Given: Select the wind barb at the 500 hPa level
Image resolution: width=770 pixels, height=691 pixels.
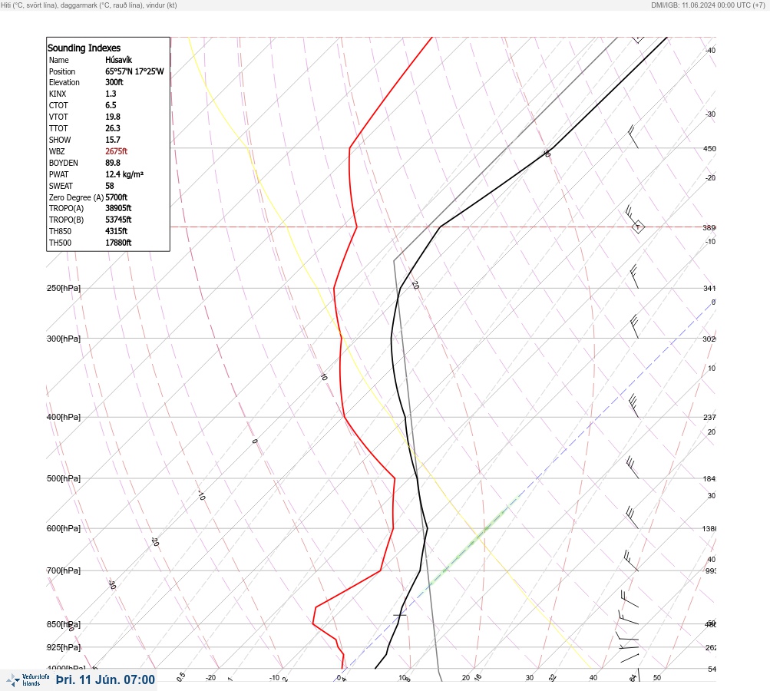Looking at the screenshot, I should (633, 468).
